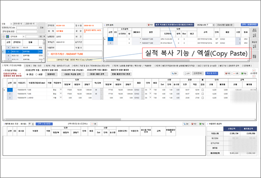
Task: Click the 현재 재질단가로 변경 button
Action: 121,74
